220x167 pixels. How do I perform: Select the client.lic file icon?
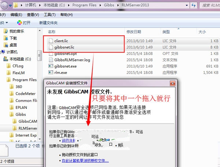coord(51,41)
